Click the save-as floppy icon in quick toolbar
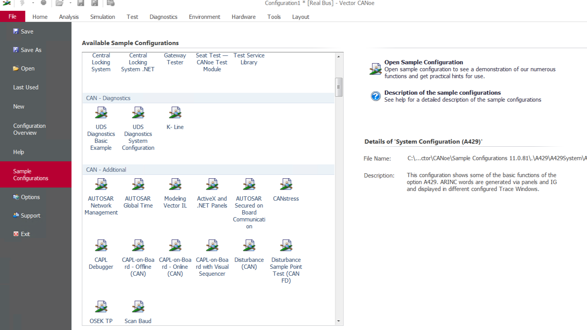This screenshot has height=330, width=587. (x=94, y=3)
